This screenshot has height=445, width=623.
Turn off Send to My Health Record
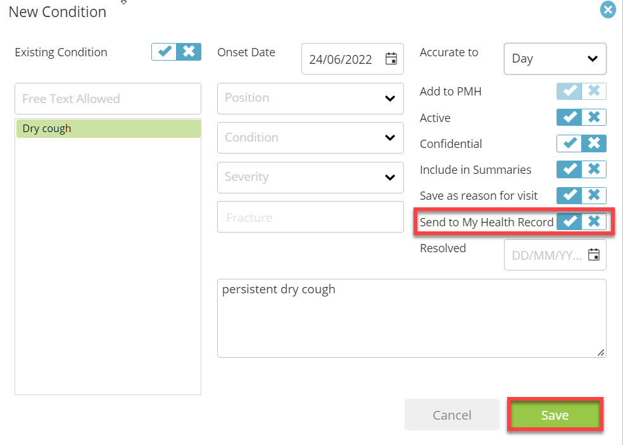[594, 221]
